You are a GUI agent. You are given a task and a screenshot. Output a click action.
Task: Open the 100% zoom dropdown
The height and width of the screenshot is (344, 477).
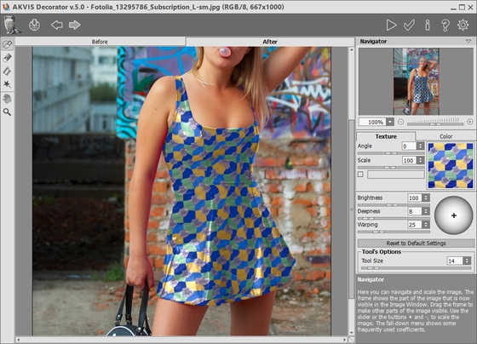[x=390, y=122]
